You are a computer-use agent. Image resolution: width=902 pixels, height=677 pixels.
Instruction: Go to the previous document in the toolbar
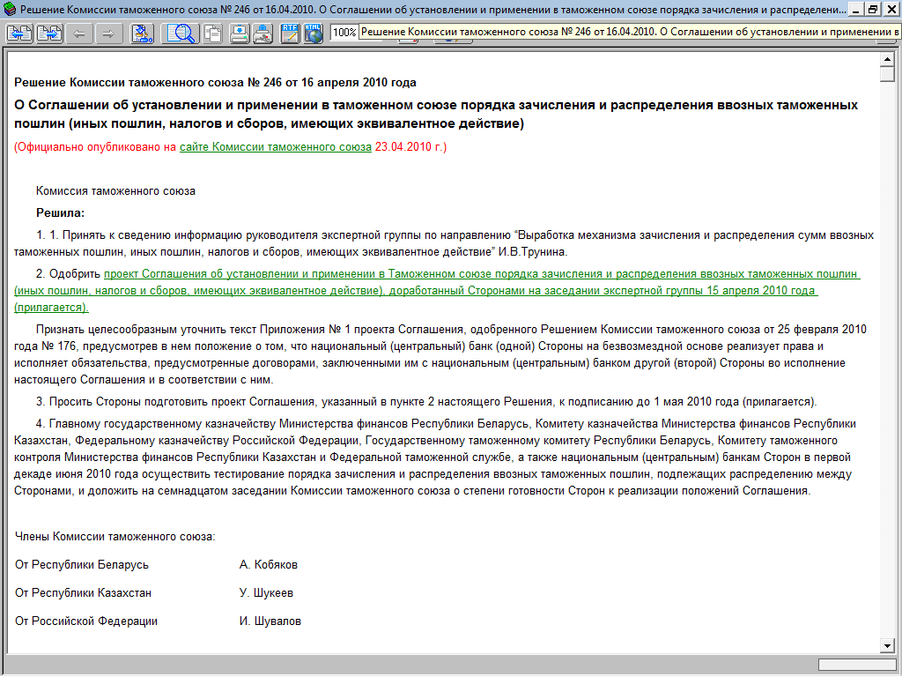pos(19,33)
